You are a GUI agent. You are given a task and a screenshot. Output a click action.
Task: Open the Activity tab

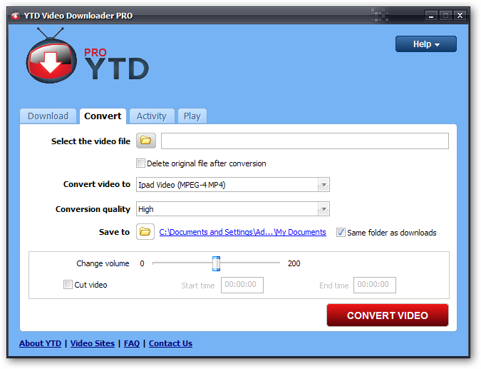click(152, 116)
